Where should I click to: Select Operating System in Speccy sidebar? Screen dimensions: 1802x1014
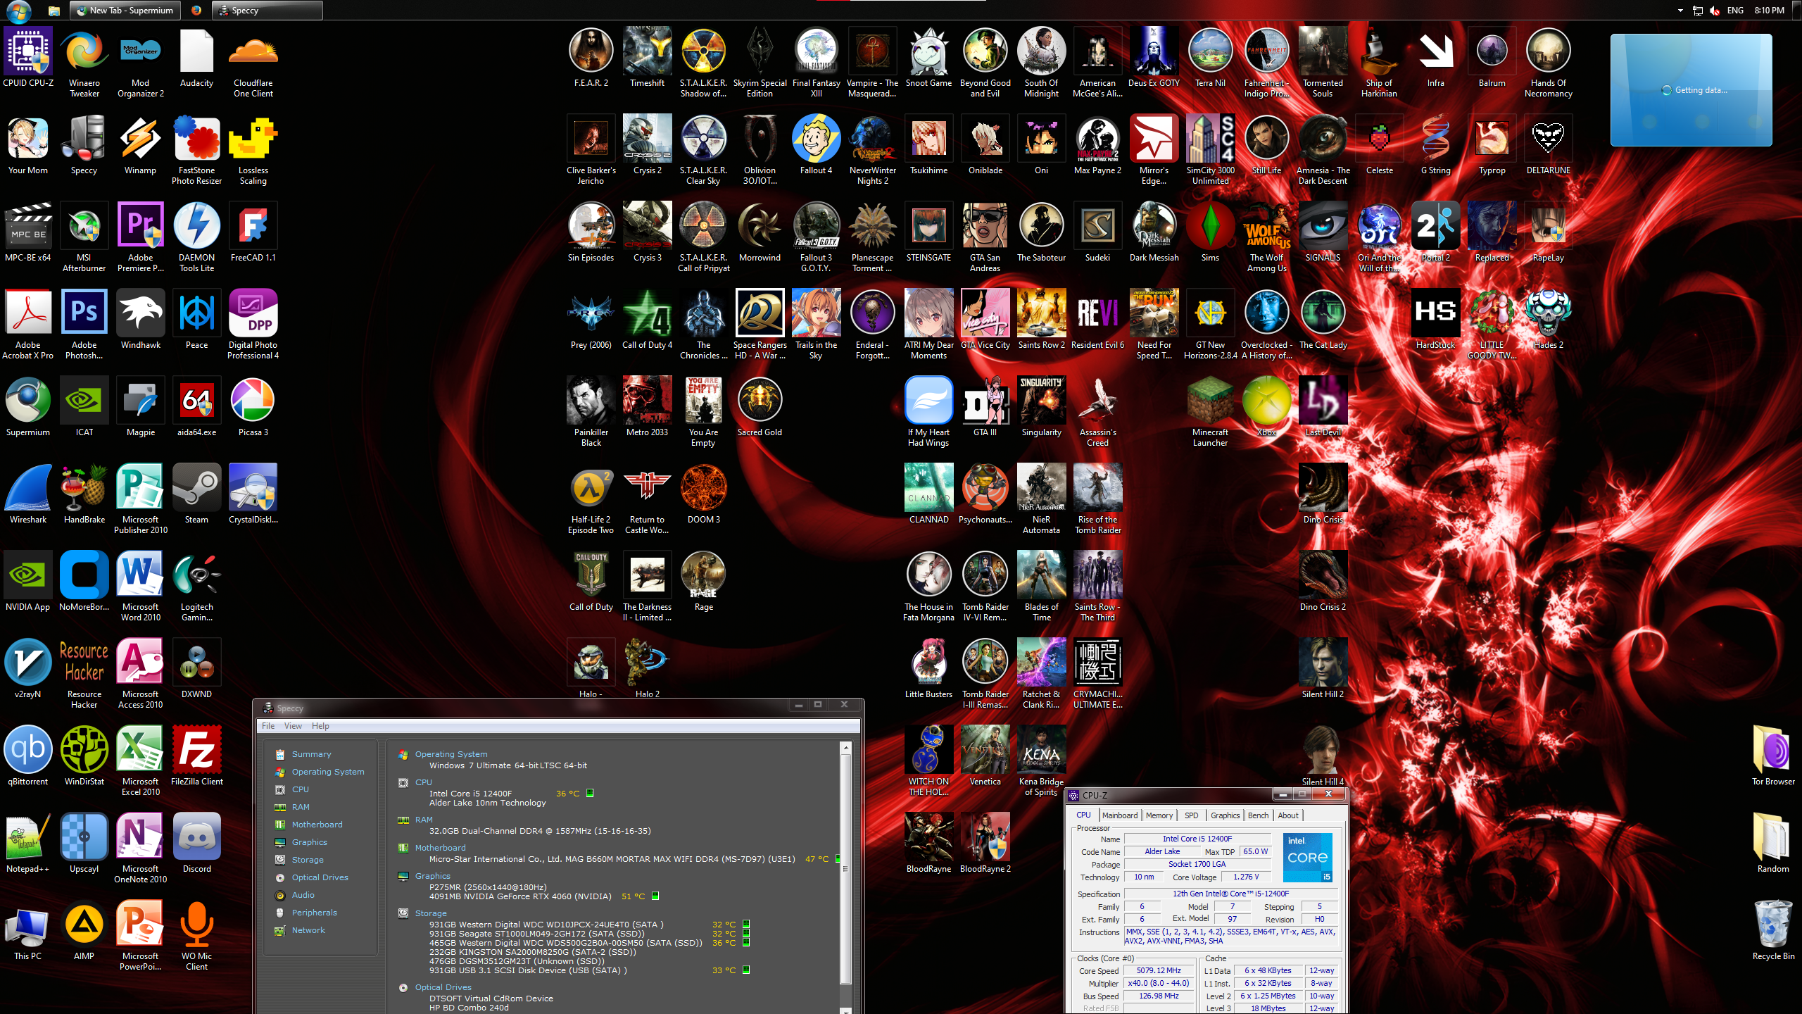[328, 772]
